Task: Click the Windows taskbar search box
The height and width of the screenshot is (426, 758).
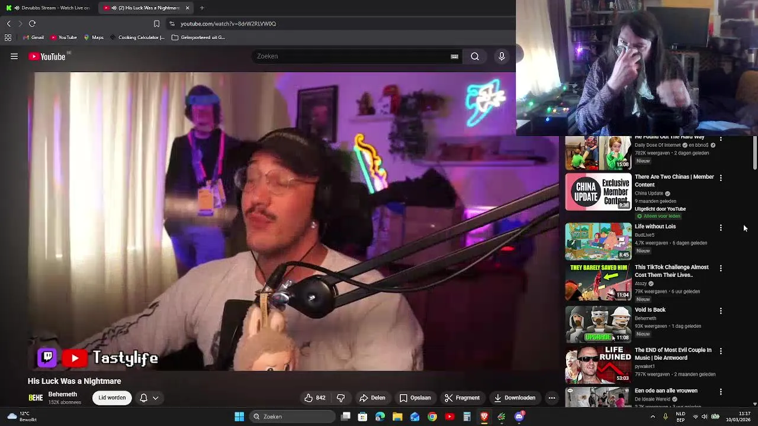Action: 292,417
